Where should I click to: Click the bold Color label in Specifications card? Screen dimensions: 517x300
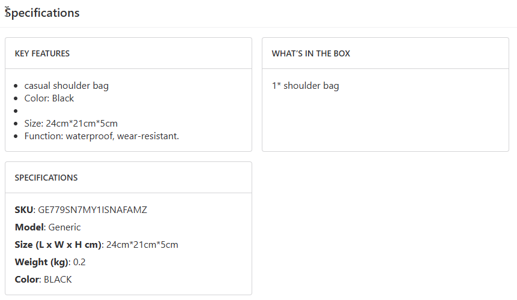[27, 280]
